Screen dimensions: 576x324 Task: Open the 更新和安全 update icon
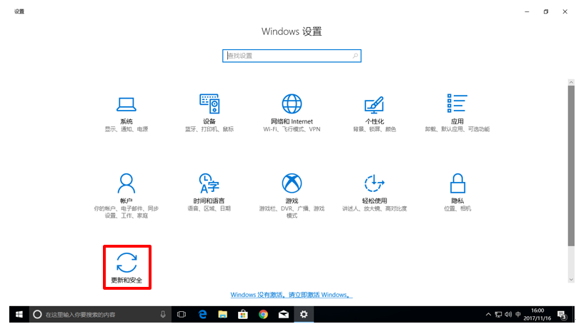(x=126, y=263)
